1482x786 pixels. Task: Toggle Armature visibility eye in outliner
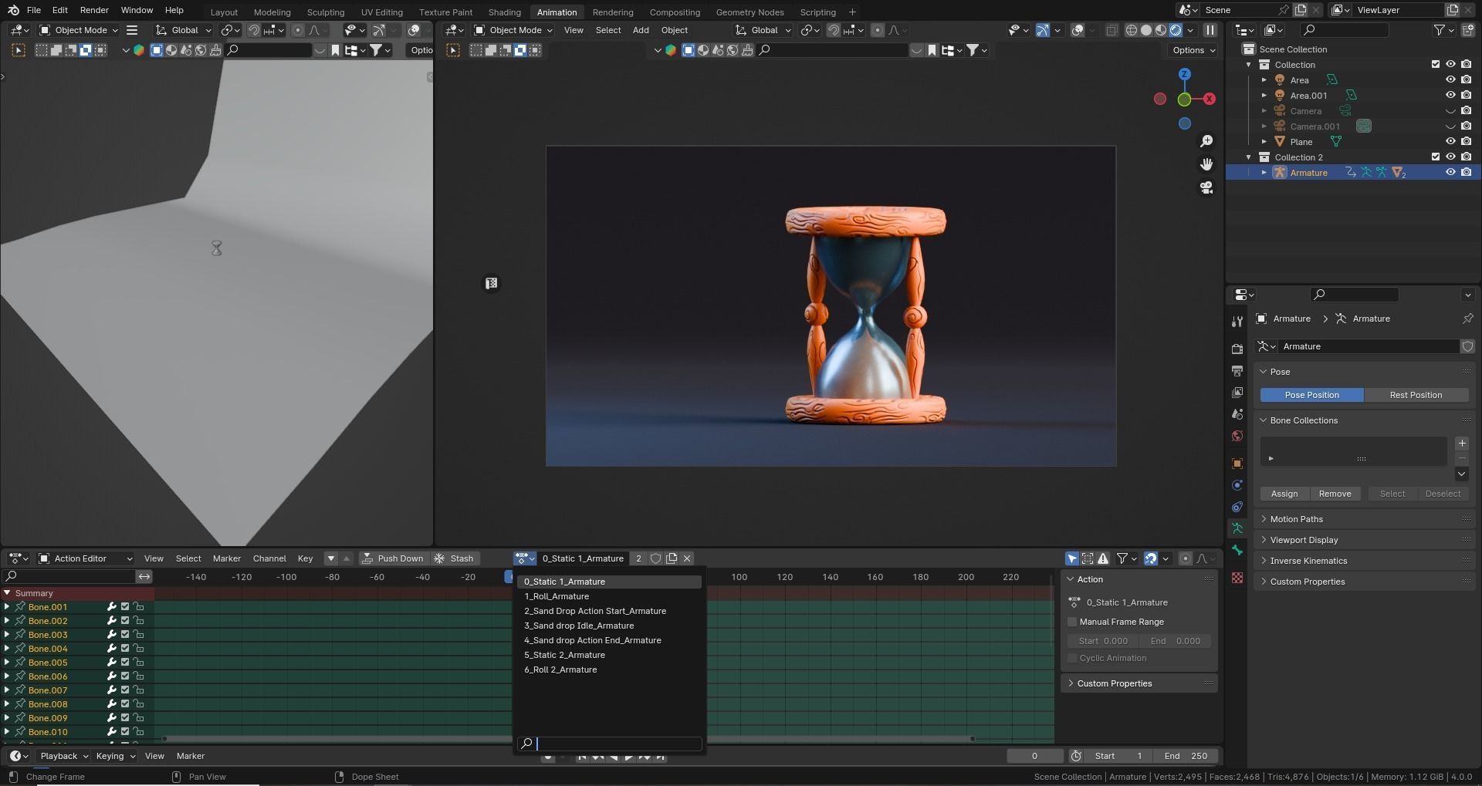click(1450, 173)
